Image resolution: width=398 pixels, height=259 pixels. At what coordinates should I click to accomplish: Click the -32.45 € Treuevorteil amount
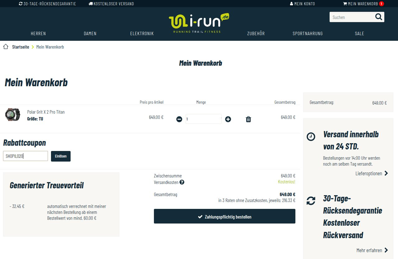[17, 206]
